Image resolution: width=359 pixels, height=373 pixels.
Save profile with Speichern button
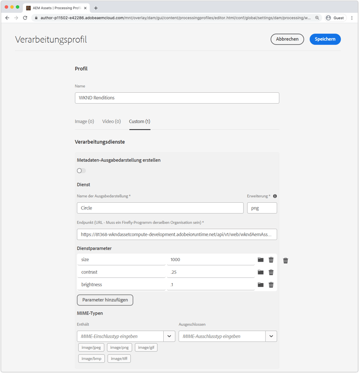[325, 39]
